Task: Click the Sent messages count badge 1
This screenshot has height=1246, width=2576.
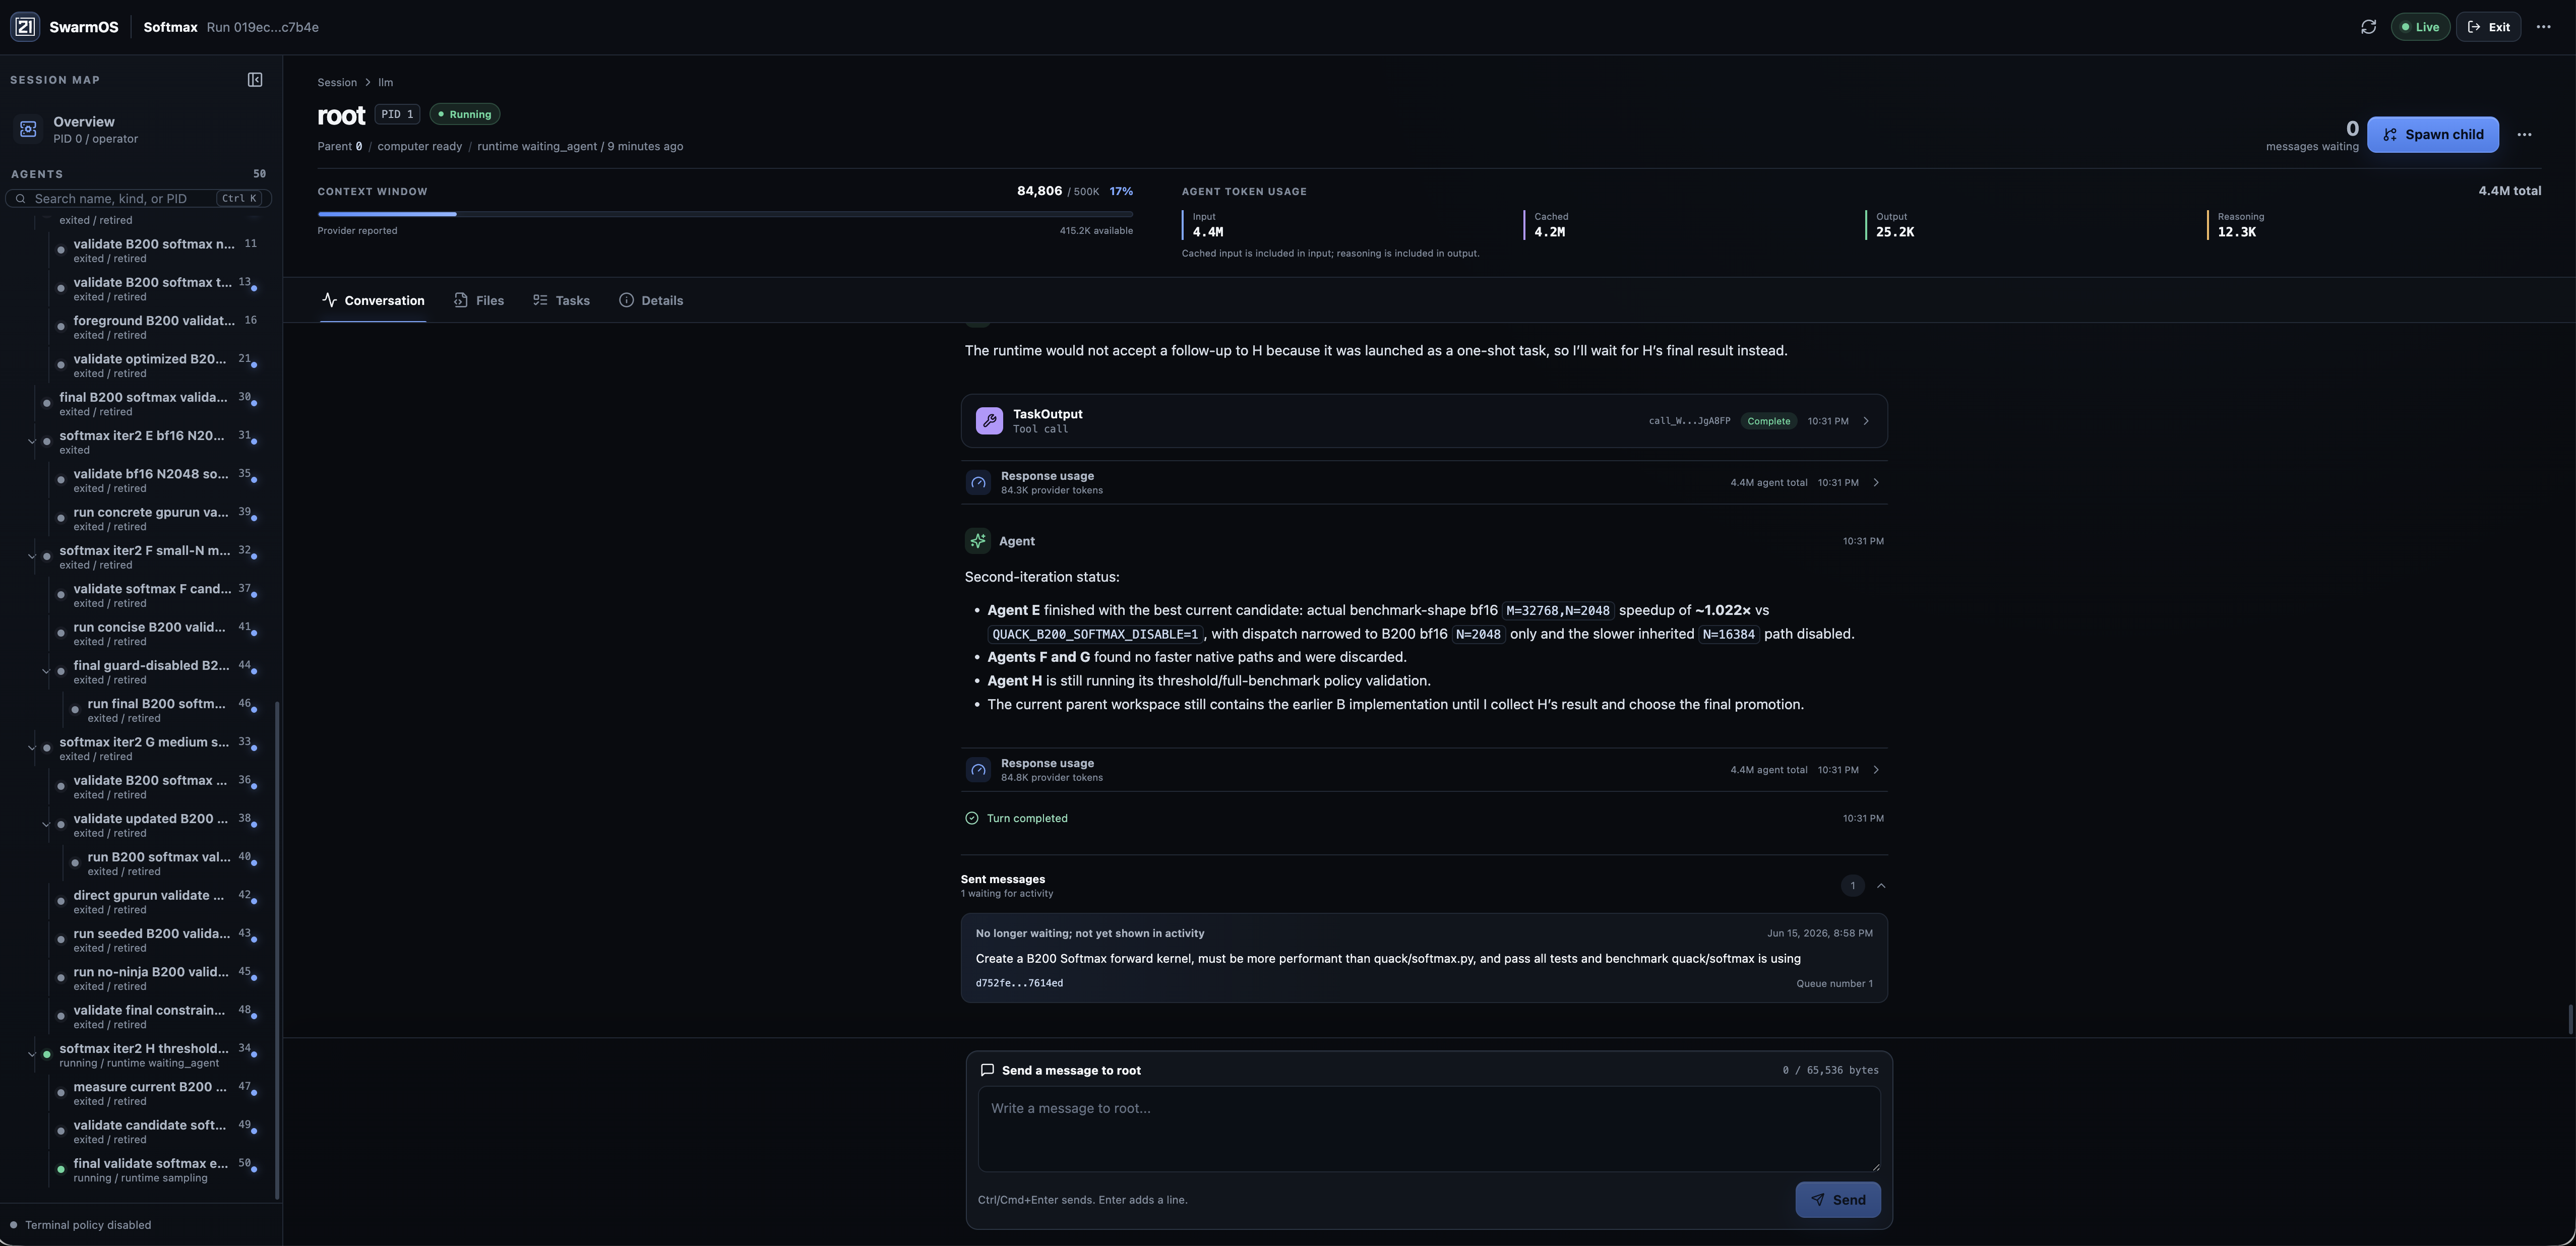Action: 1852,886
